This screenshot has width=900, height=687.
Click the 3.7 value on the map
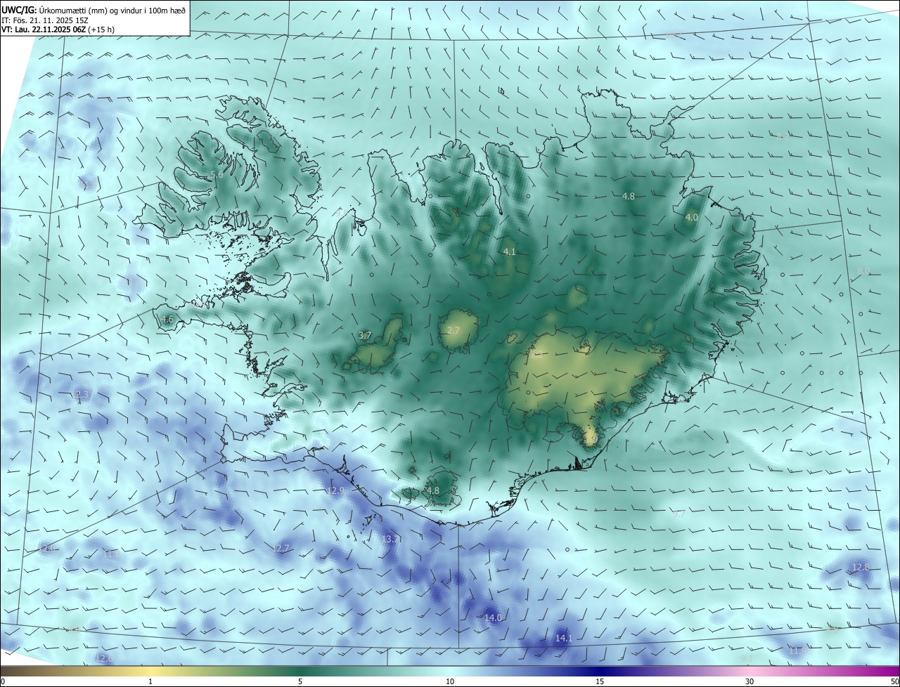pyautogui.click(x=365, y=336)
